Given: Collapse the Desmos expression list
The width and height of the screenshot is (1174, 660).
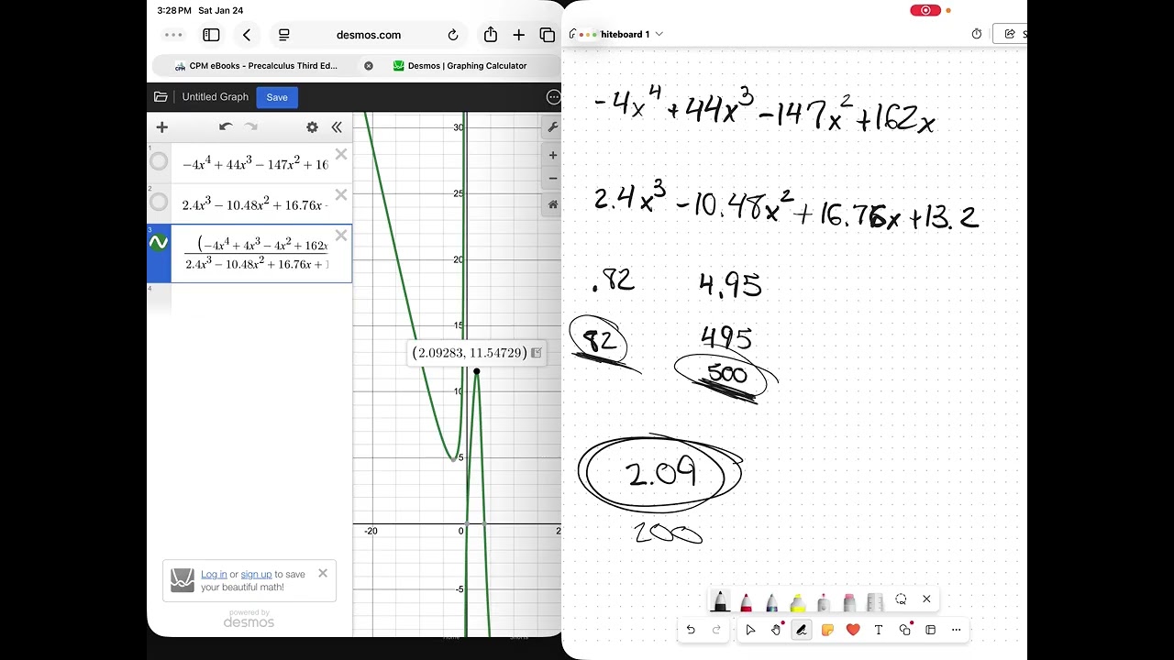Looking at the screenshot, I should pos(337,127).
